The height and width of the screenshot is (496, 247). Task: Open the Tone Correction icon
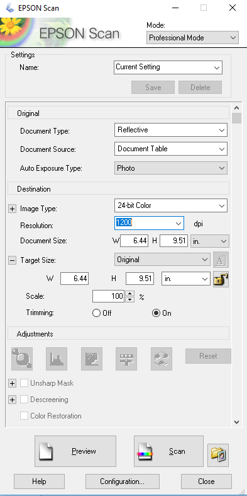click(x=92, y=359)
